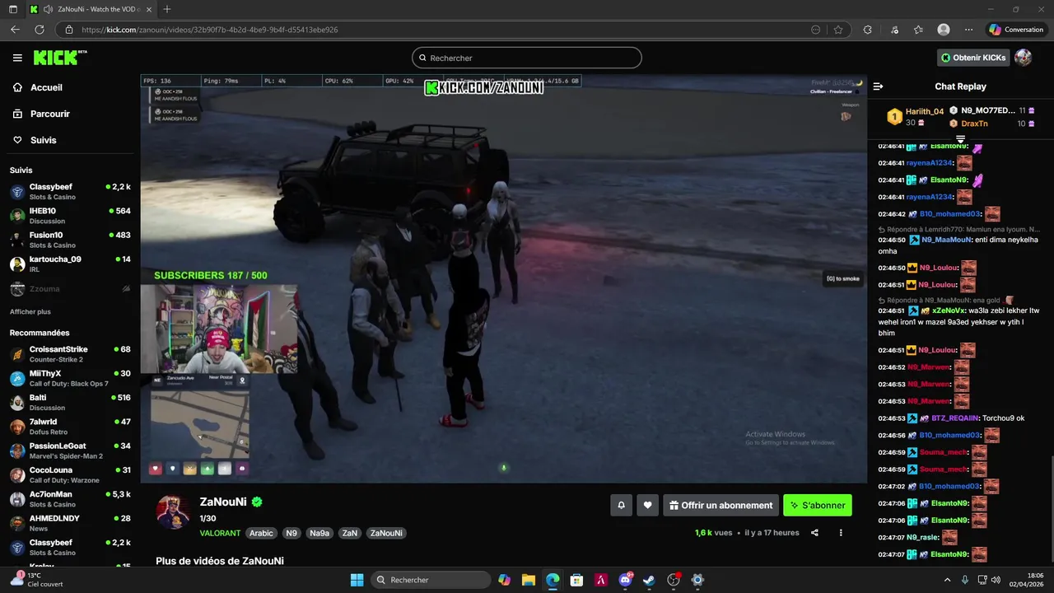Open Fusion10 followed channel
The image size is (1054, 593).
pyautogui.click(x=70, y=240)
